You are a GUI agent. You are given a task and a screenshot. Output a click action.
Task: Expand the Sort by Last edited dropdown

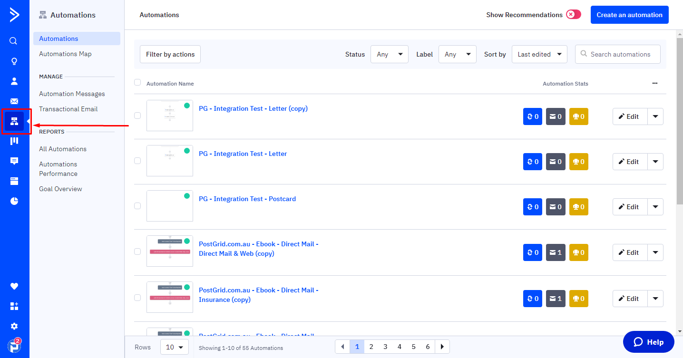[x=539, y=54]
